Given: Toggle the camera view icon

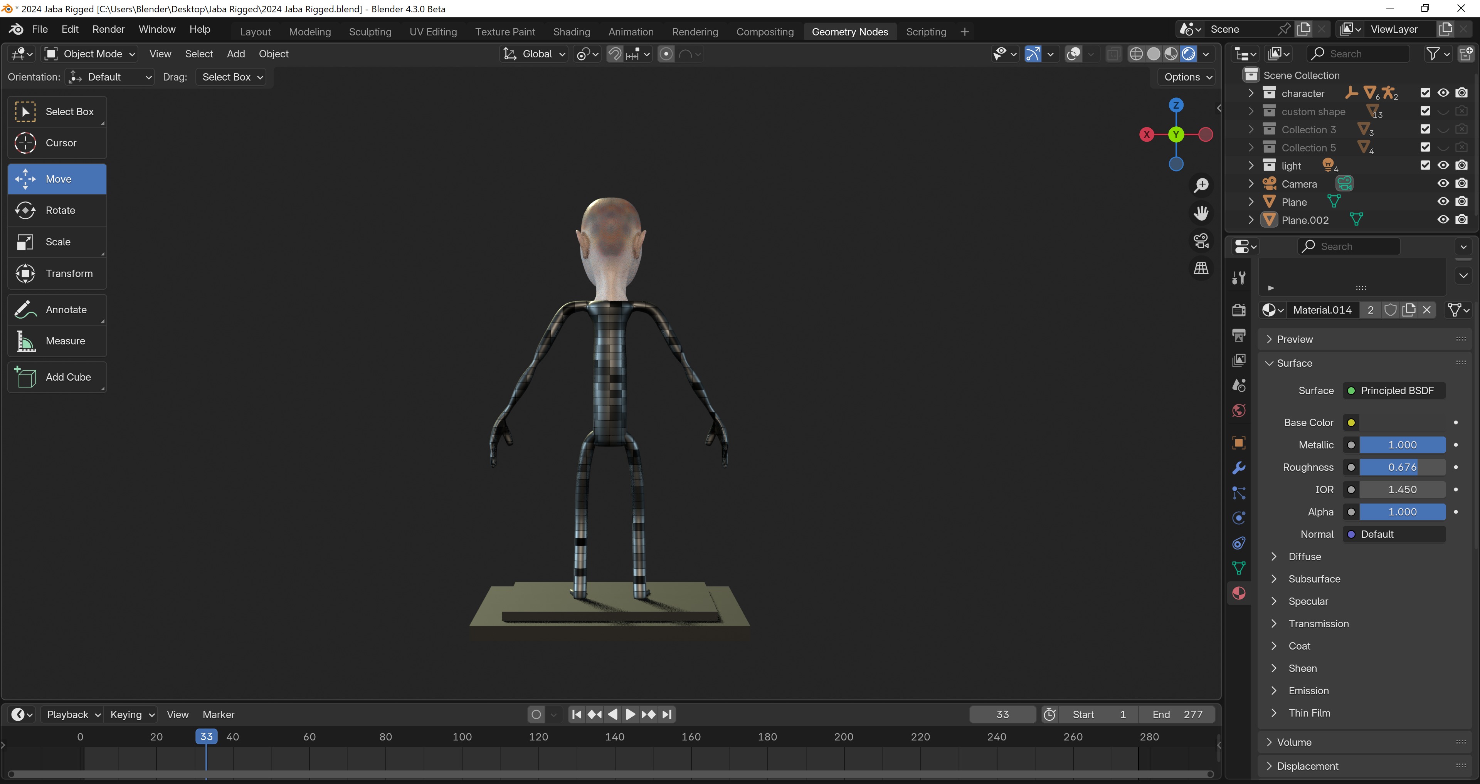Looking at the screenshot, I should [x=1201, y=241].
